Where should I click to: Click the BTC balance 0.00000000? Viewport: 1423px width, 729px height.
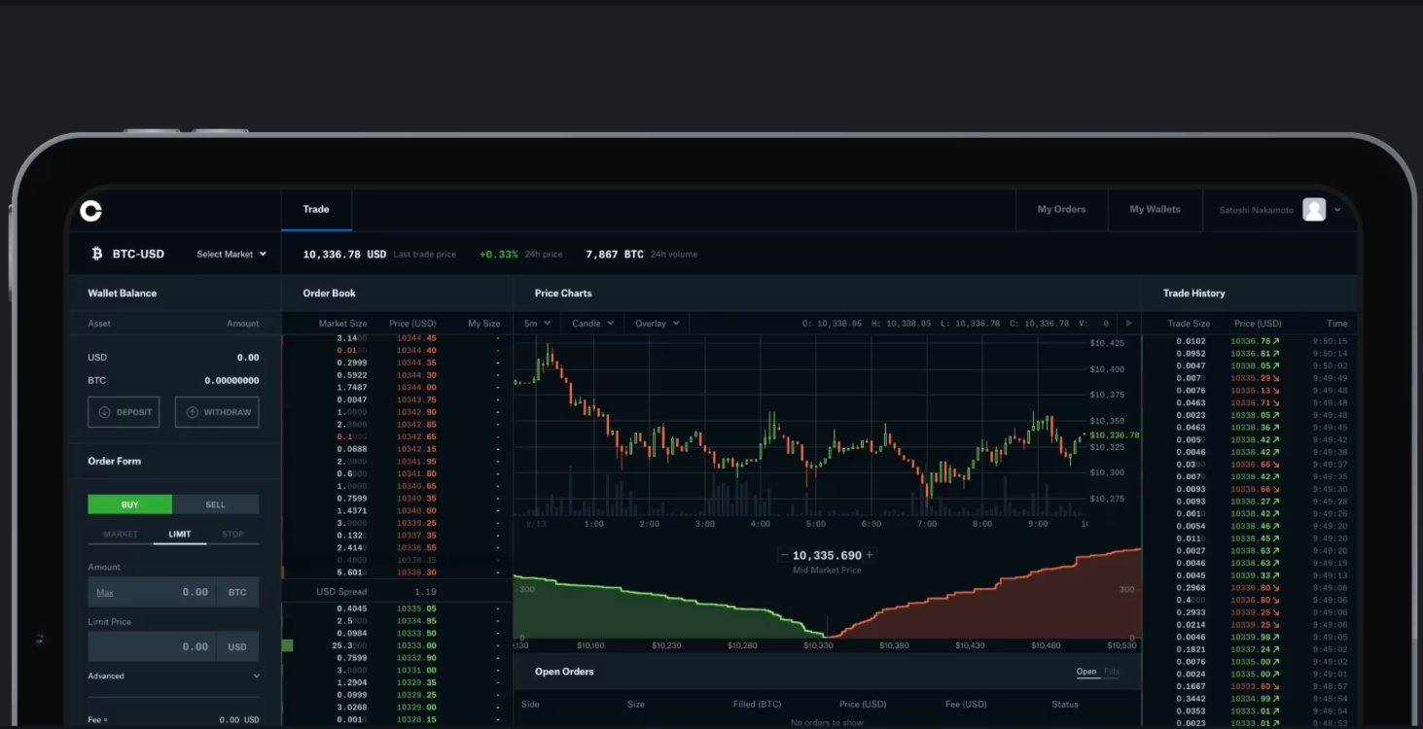pos(231,381)
